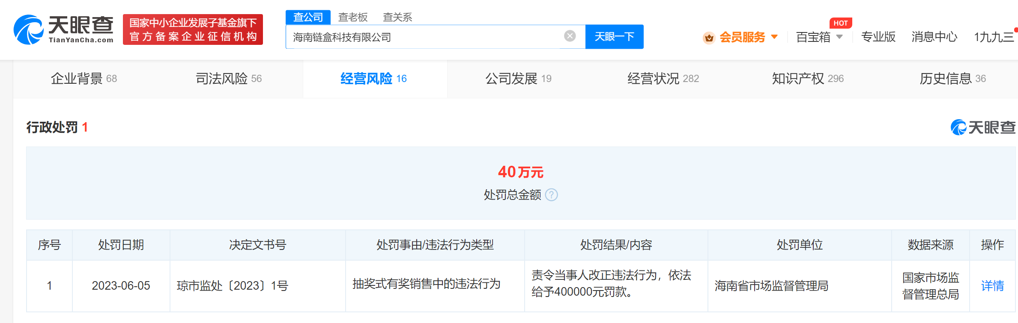Click the 40万元 total penalty amount
This screenshot has height=323, width=1018.
520,172
